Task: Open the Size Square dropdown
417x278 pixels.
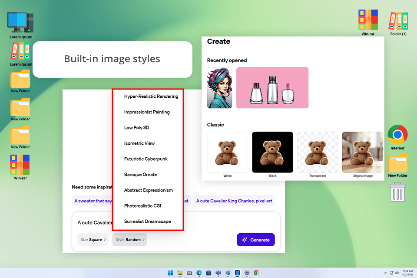Action: (93, 240)
